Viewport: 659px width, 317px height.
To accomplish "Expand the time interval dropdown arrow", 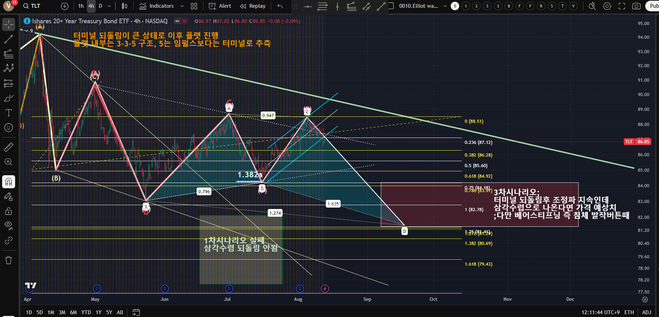I will click(x=109, y=6).
